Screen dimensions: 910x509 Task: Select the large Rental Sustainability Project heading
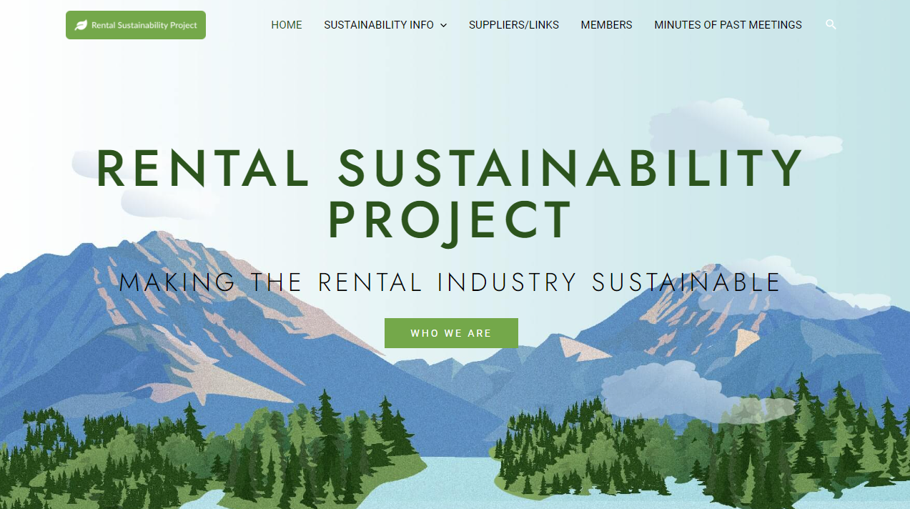[450, 194]
